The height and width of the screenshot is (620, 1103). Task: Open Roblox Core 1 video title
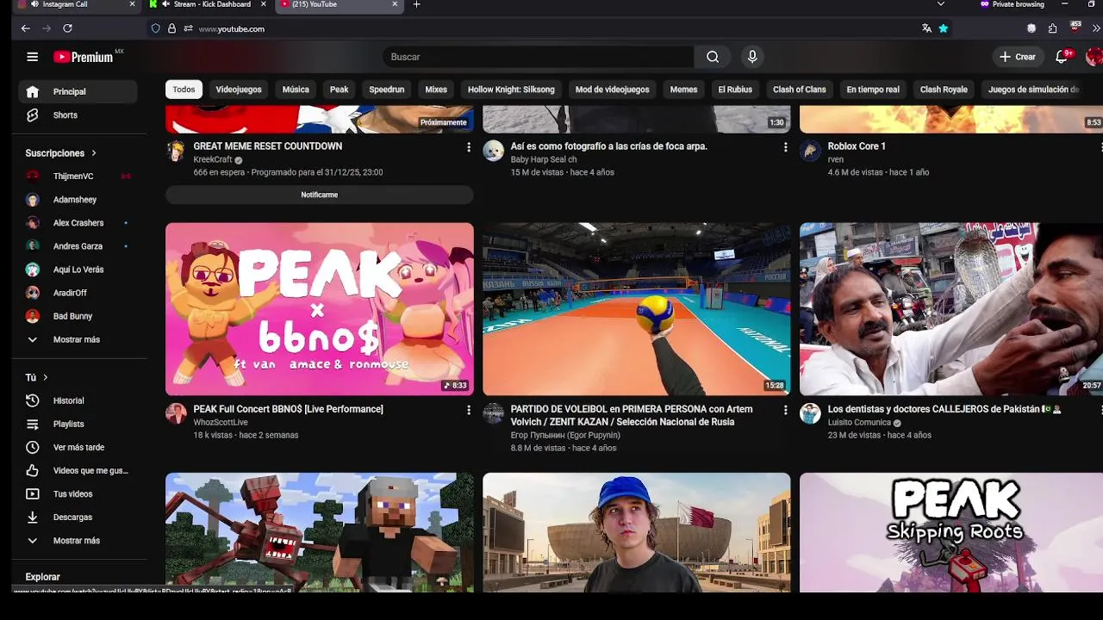tap(857, 146)
